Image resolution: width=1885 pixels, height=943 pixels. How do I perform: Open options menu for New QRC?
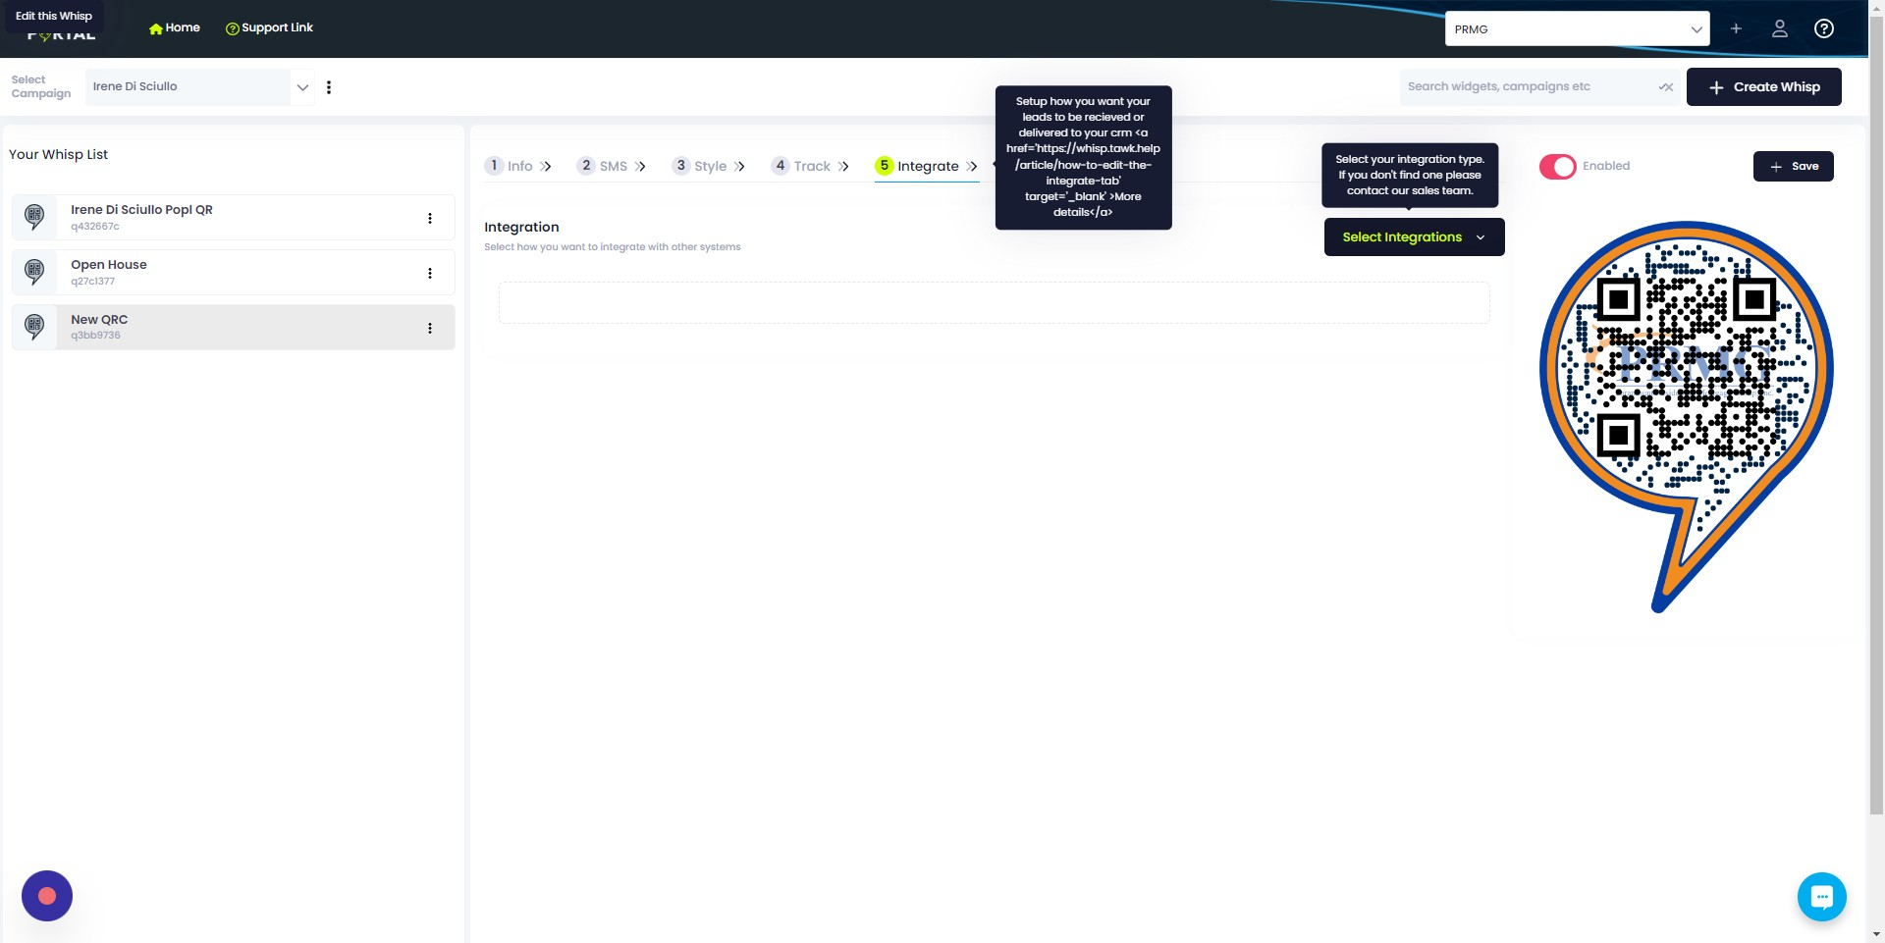430,328
